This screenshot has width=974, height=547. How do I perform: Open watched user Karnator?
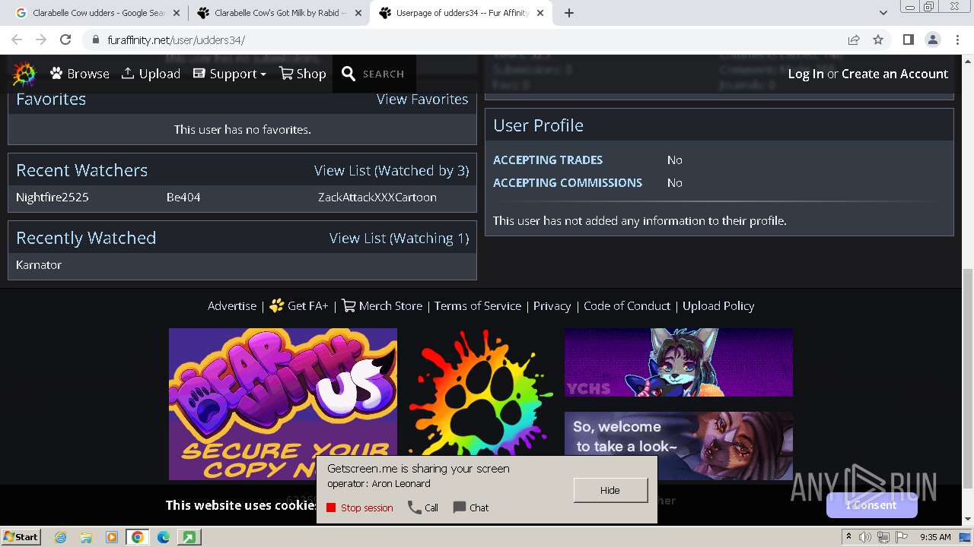tap(39, 265)
